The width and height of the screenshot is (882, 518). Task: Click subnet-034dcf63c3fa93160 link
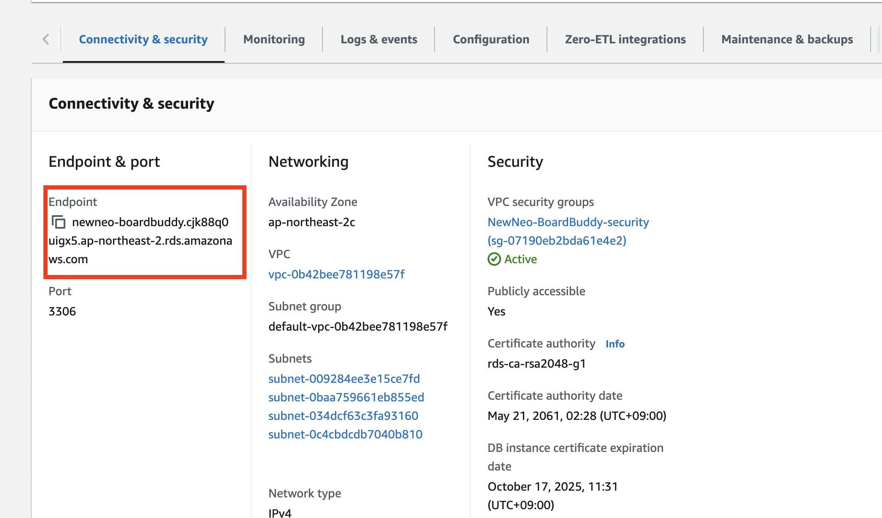pyautogui.click(x=343, y=416)
